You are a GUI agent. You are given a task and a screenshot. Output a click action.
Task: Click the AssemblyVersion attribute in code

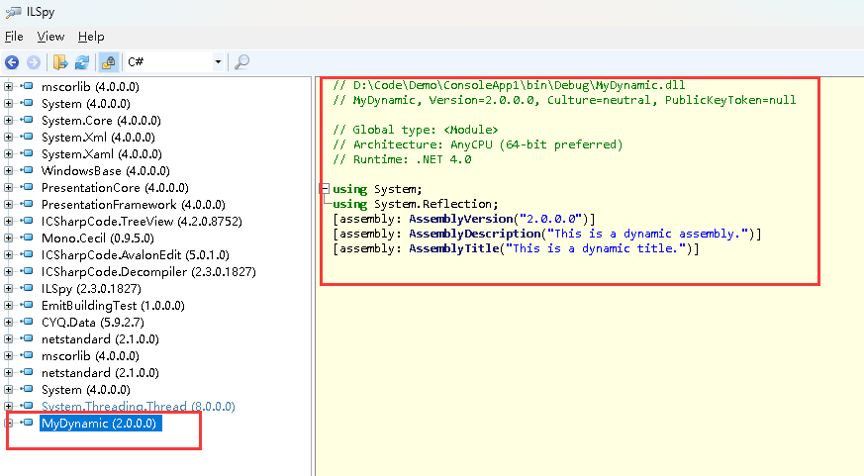click(461, 219)
